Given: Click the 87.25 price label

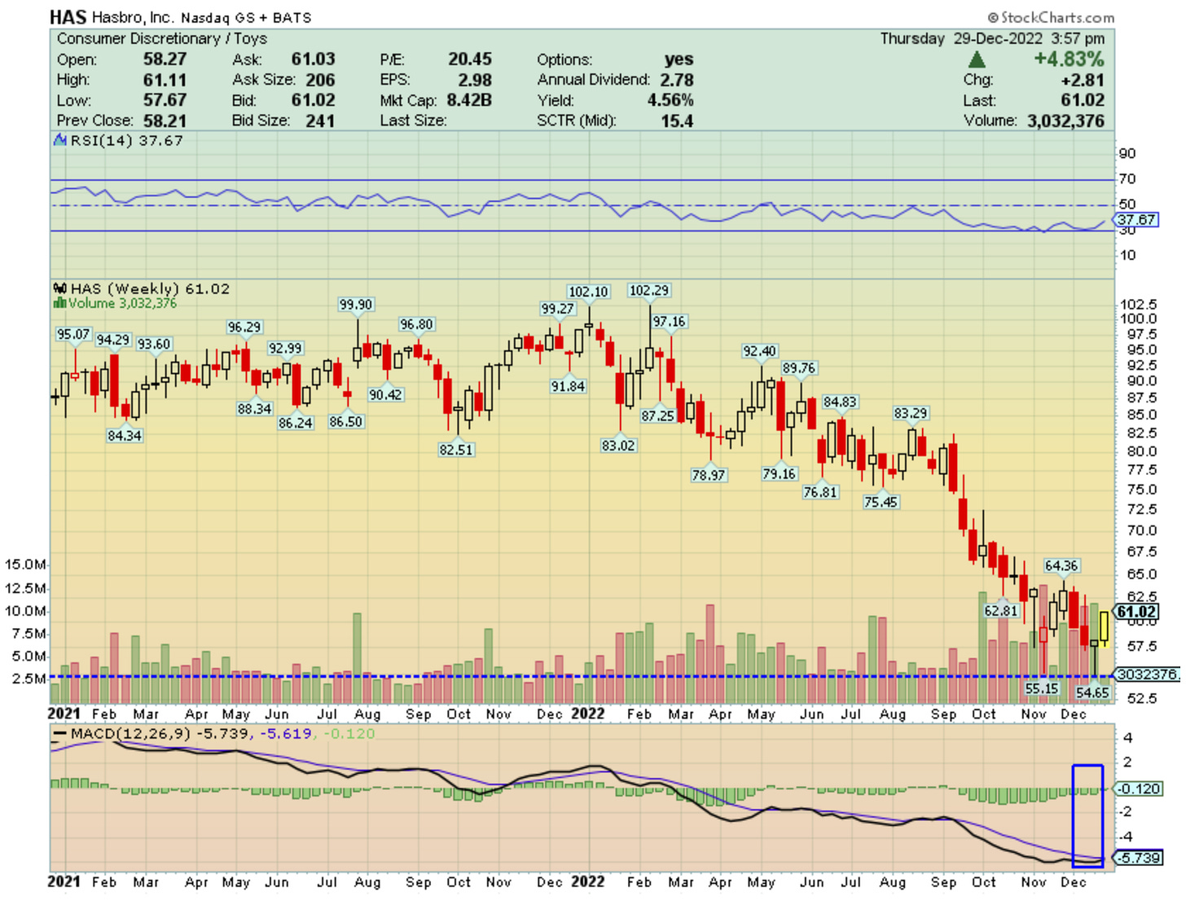Looking at the screenshot, I should click(658, 415).
